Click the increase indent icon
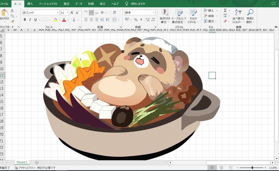279x171 pixels. (107, 20)
